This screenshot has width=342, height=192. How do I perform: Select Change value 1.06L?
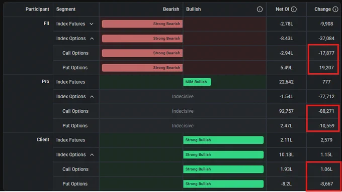[326, 169]
